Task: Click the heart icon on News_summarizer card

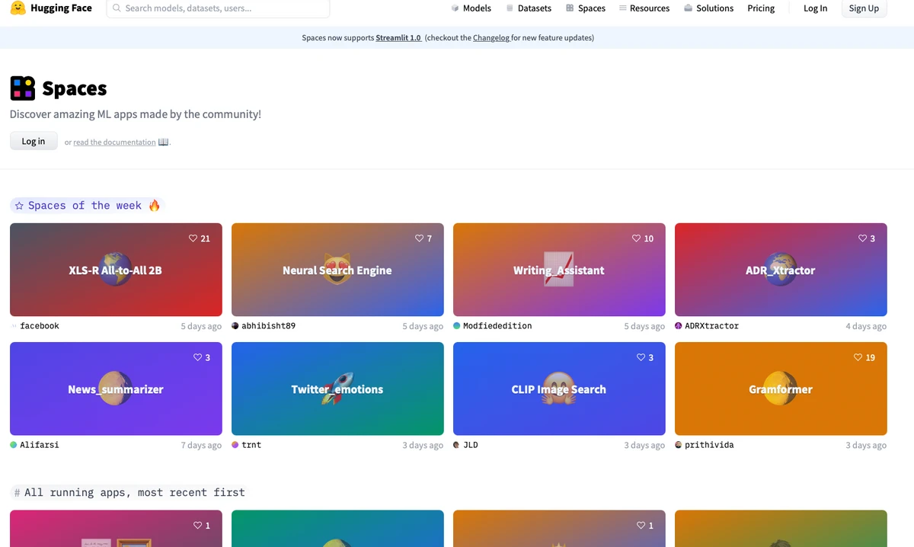Action: coord(197,357)
